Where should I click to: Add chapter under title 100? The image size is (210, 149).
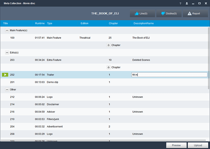tap(109, 45)
